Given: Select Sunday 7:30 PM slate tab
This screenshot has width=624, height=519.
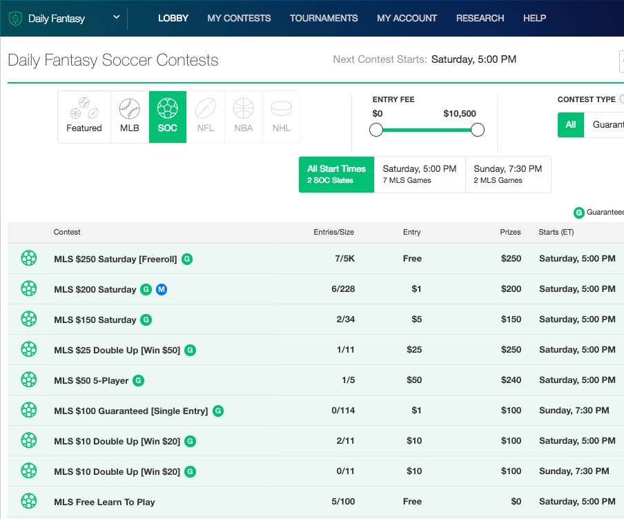Looking at the screenshot, I should (508, 175).
